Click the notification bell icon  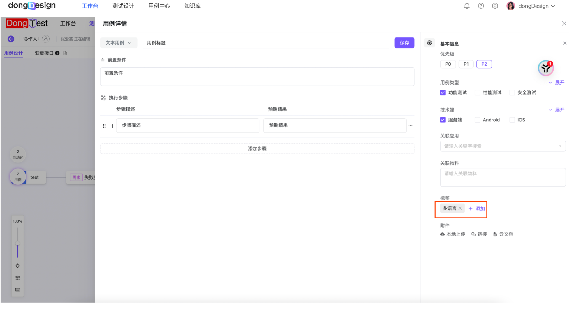coord(467,6)
